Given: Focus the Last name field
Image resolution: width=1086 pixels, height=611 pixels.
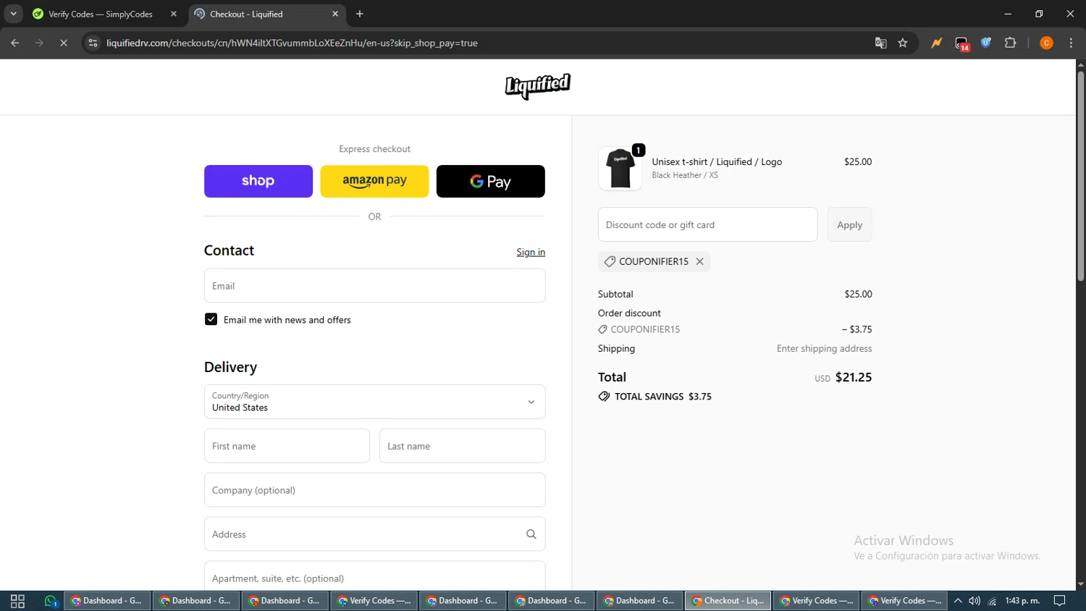Looking at the screenshot, I should [463, 446].
